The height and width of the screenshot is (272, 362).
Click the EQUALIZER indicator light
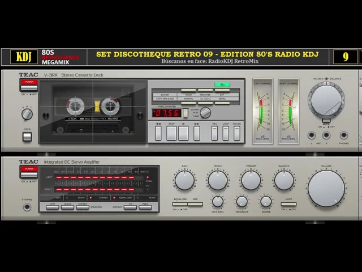tap(114, 198)
